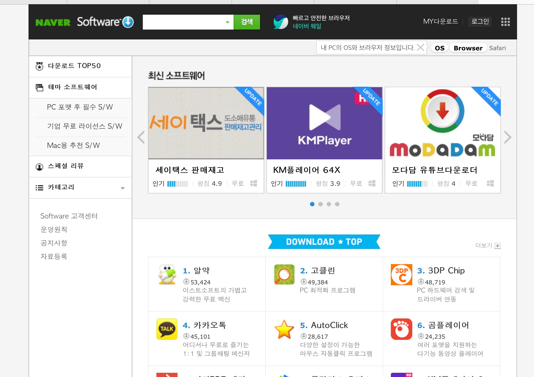Close the OS and browser info tooltip
The width and height of the screenshot is (534, 377).
pyautogui.click(x=420, y=48)
